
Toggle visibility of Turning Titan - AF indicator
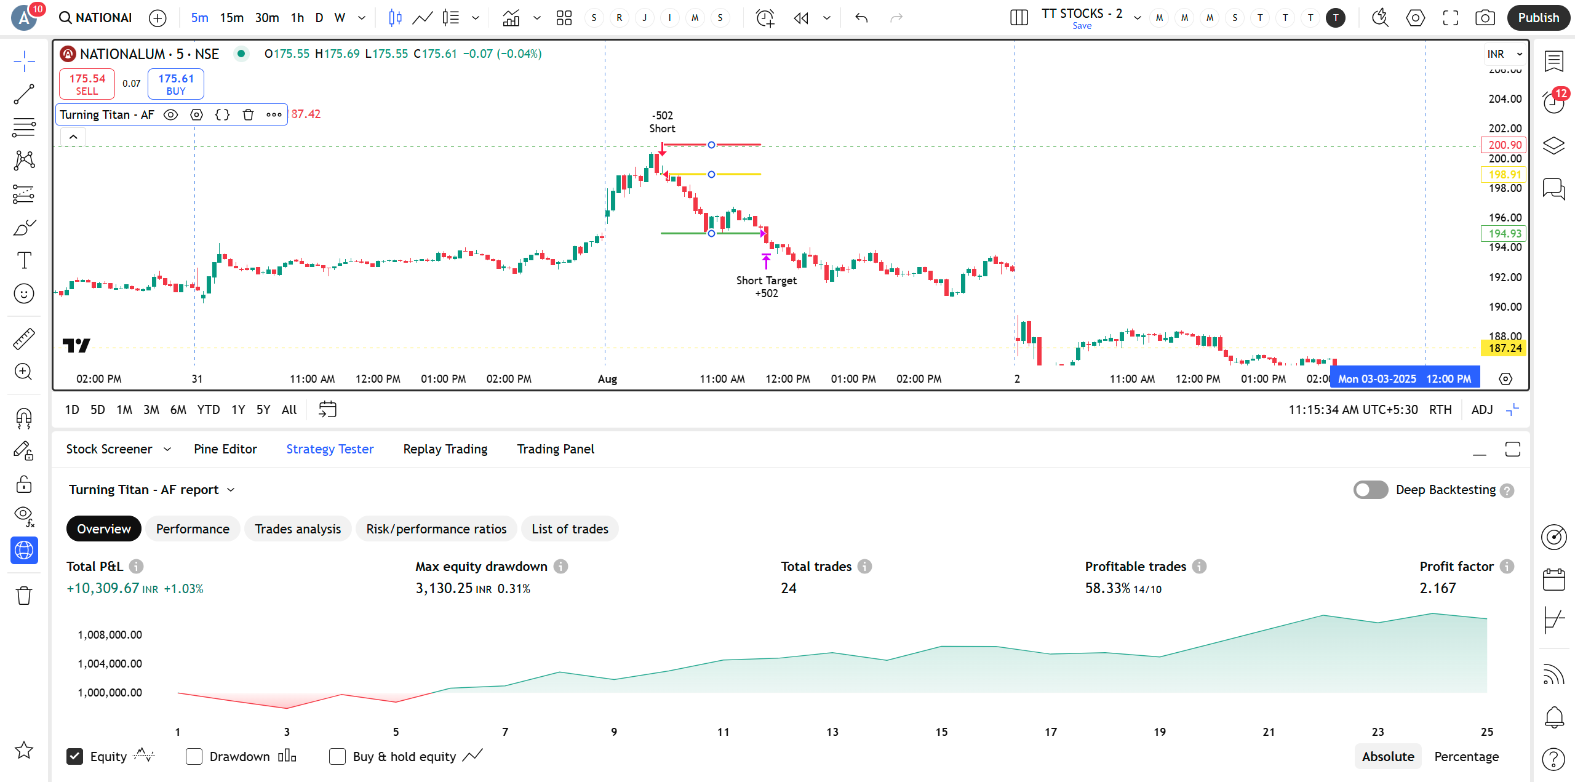click(171, 114)
